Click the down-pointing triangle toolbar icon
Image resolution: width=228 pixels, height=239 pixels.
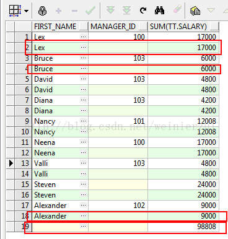tap(211, 10)
